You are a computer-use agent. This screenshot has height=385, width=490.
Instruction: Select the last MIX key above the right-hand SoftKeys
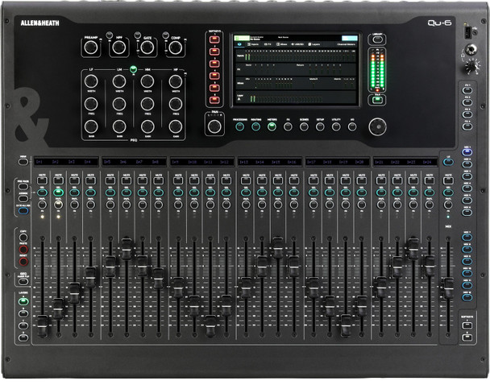pyautogui.click(x=467, y=297)
